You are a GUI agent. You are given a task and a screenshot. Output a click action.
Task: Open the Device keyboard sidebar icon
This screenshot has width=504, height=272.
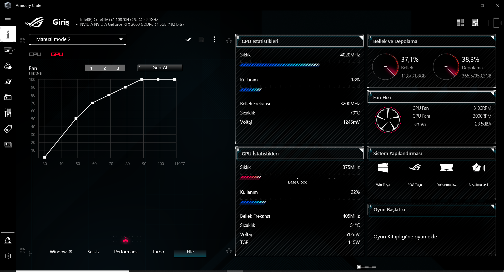pos(8,50)
